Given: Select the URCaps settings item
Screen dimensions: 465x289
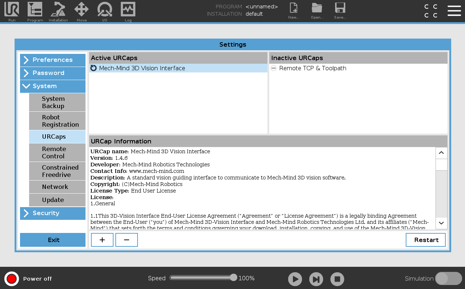Looking at the screenshot, I should 57,136.
